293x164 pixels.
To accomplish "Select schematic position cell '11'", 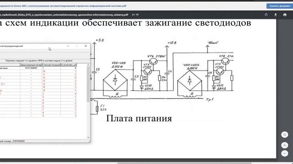I will pyautogui.click(x=51, y=74).
